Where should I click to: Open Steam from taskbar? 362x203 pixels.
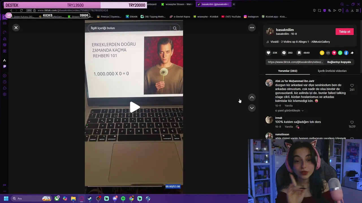pos(90,198)
